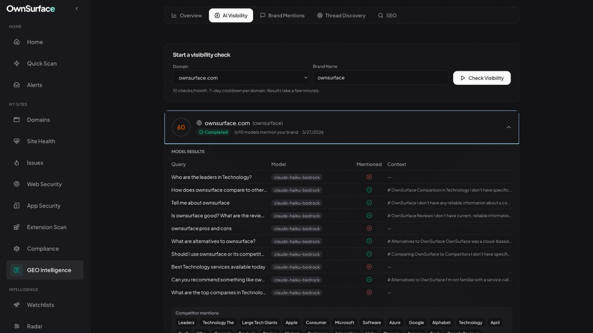This screenshot has width=593, height=333.
Task: Click 'What are alternatives to ownsurface?' query
Action: click(x=214, y=242)
